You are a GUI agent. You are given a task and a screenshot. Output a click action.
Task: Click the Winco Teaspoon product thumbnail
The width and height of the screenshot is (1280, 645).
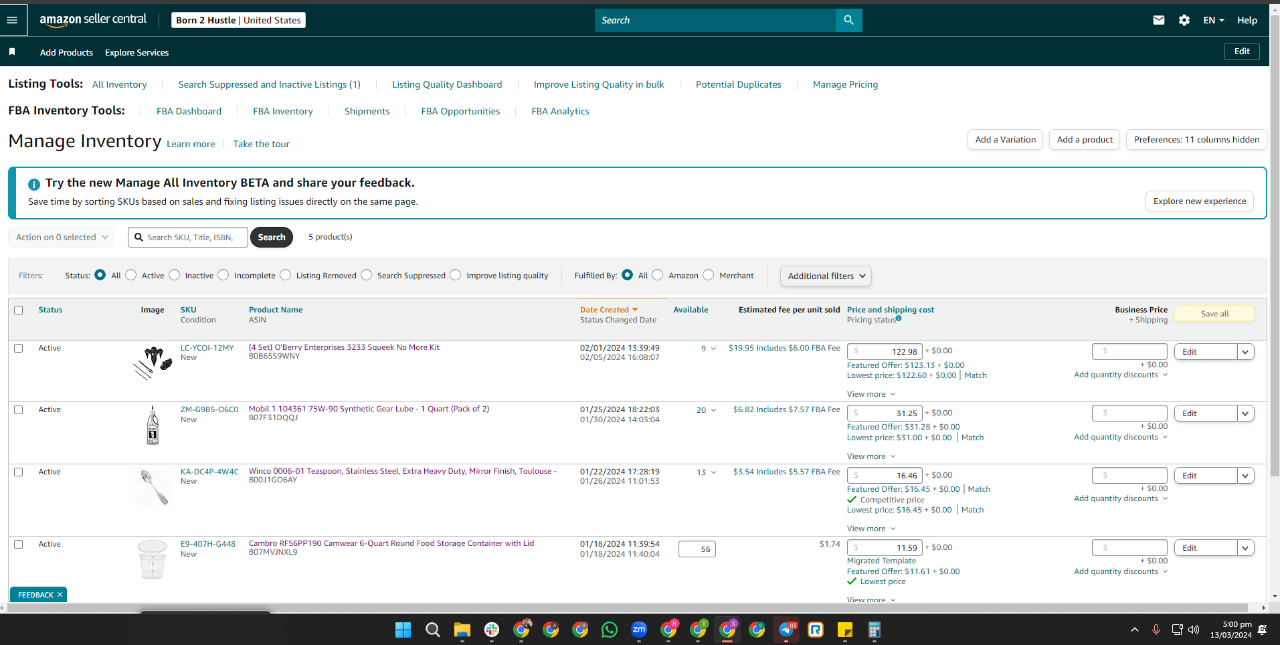tap(153, 487)
